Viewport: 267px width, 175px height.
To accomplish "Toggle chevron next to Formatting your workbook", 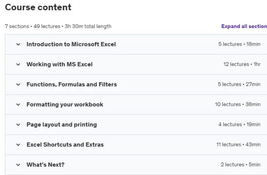I will [18, 105].
